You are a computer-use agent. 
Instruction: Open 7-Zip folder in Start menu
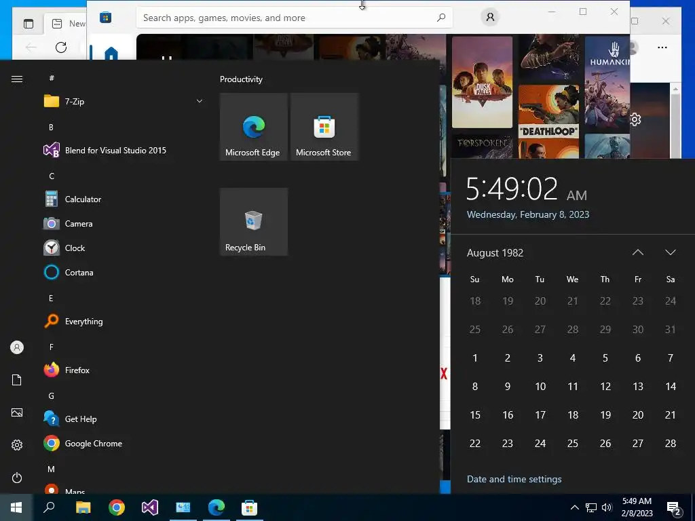pyautogui.click(x=124, y=102)
